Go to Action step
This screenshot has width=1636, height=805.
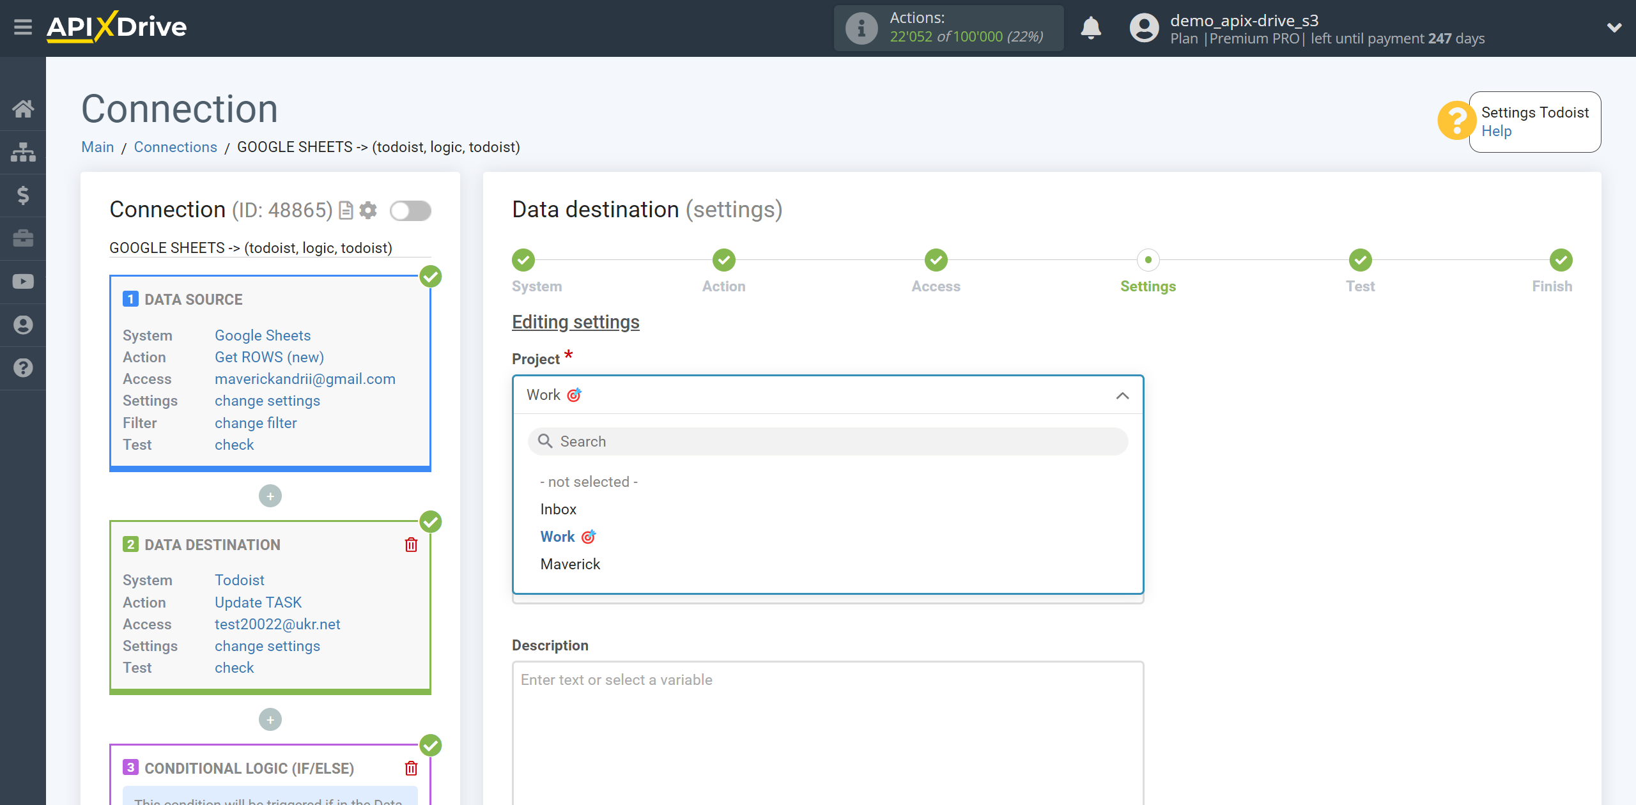[x=723, y=260]
